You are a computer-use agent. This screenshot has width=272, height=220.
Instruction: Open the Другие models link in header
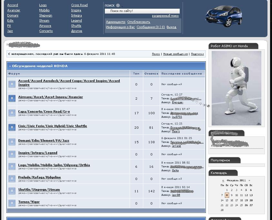76,31
